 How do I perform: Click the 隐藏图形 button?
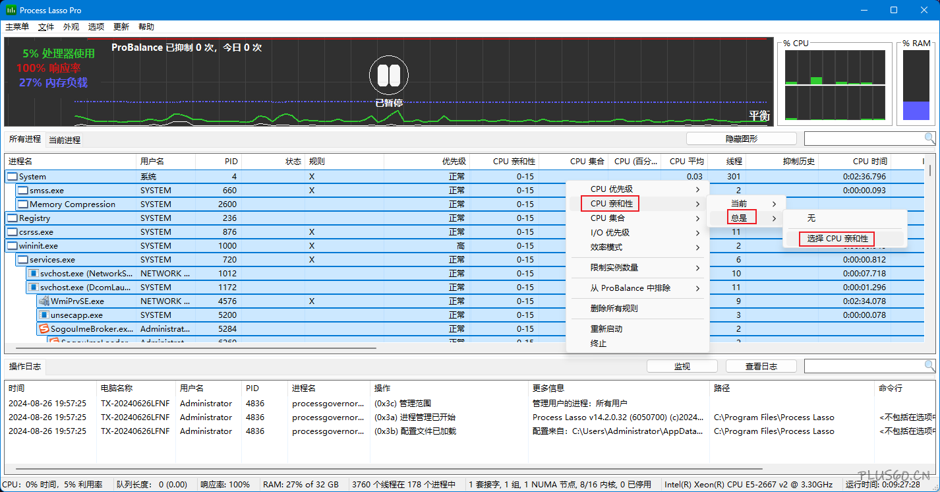point(741,139)
